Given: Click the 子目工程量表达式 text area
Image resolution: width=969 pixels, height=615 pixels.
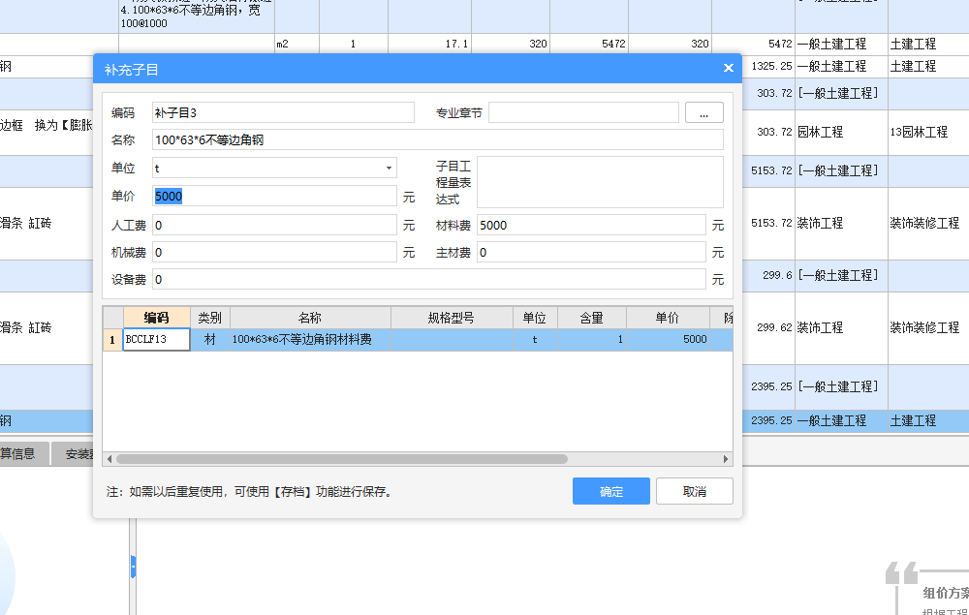Looking at the screenshot, I should click(600, 182).
